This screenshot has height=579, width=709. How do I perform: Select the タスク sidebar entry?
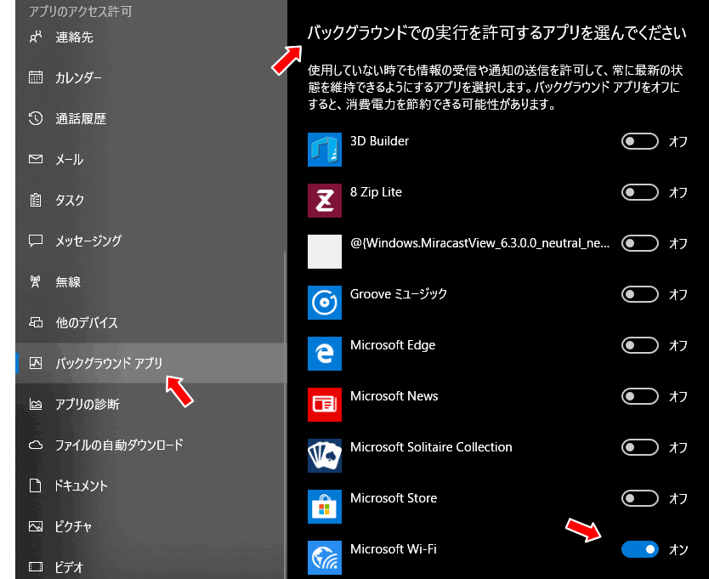click(x=151, y=200)
